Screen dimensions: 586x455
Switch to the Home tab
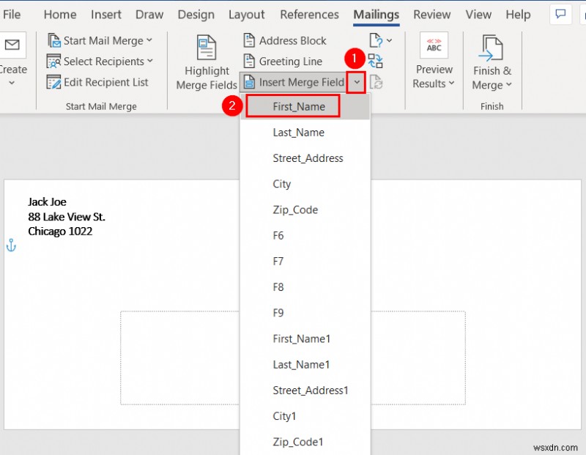coord(59,14)
